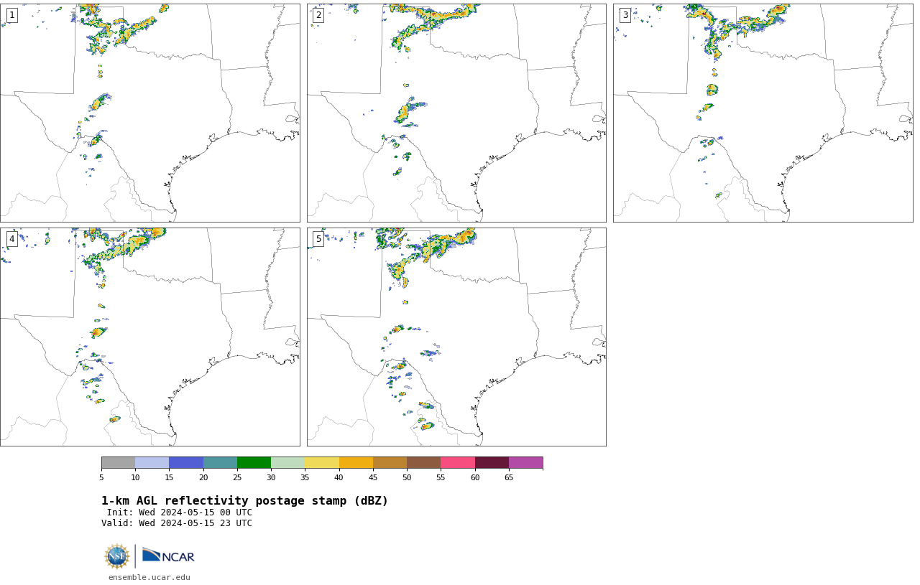This screenshot has width=920, height=585.
Task: Click the NCAR logo
Action: point(168,556)
